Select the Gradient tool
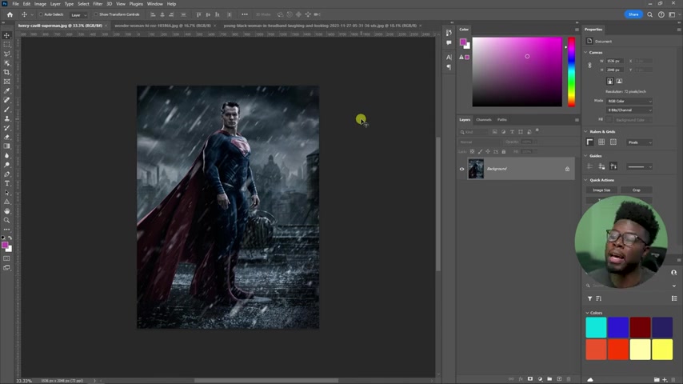 6,146
